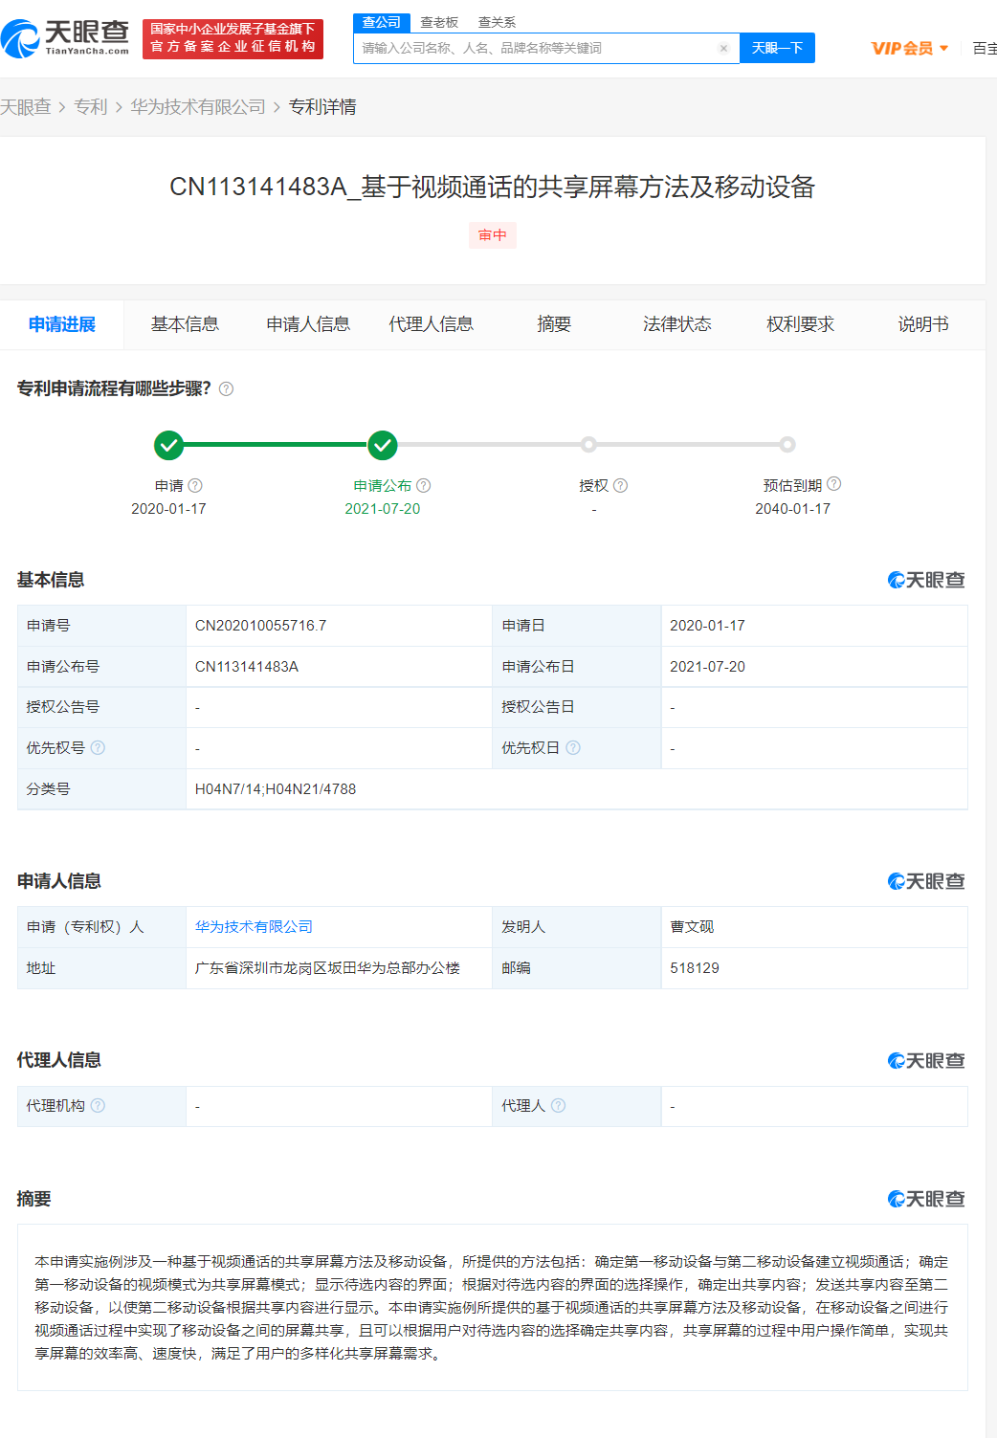997x1438 pixels.
Task: Click the red government-fund banner badge
Action: click(x=233, y=38)
